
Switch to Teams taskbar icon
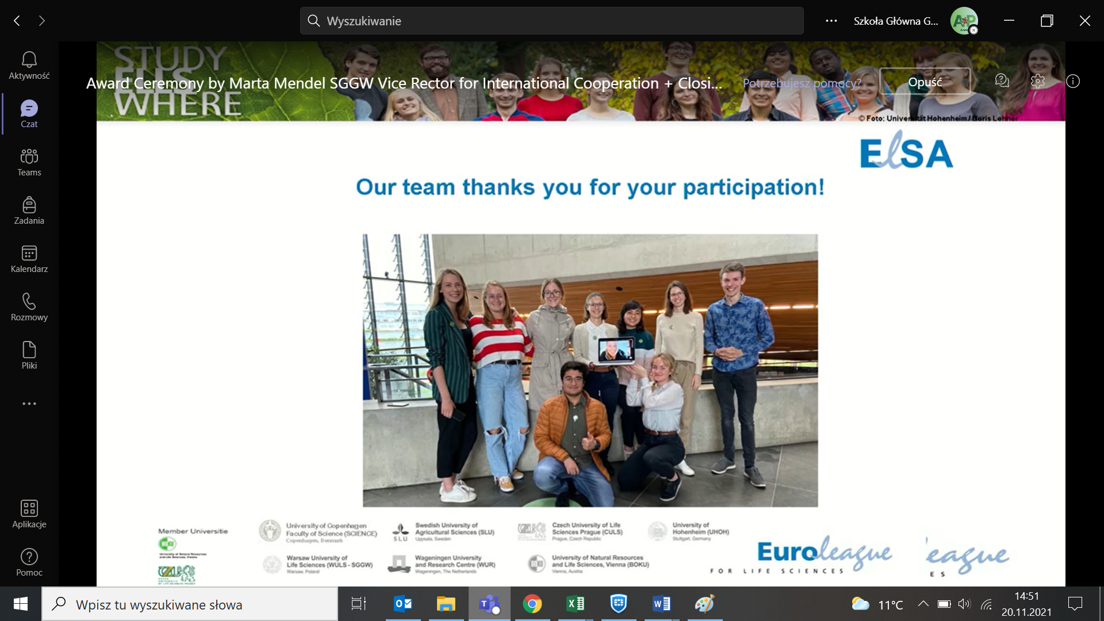pos(489,604)
